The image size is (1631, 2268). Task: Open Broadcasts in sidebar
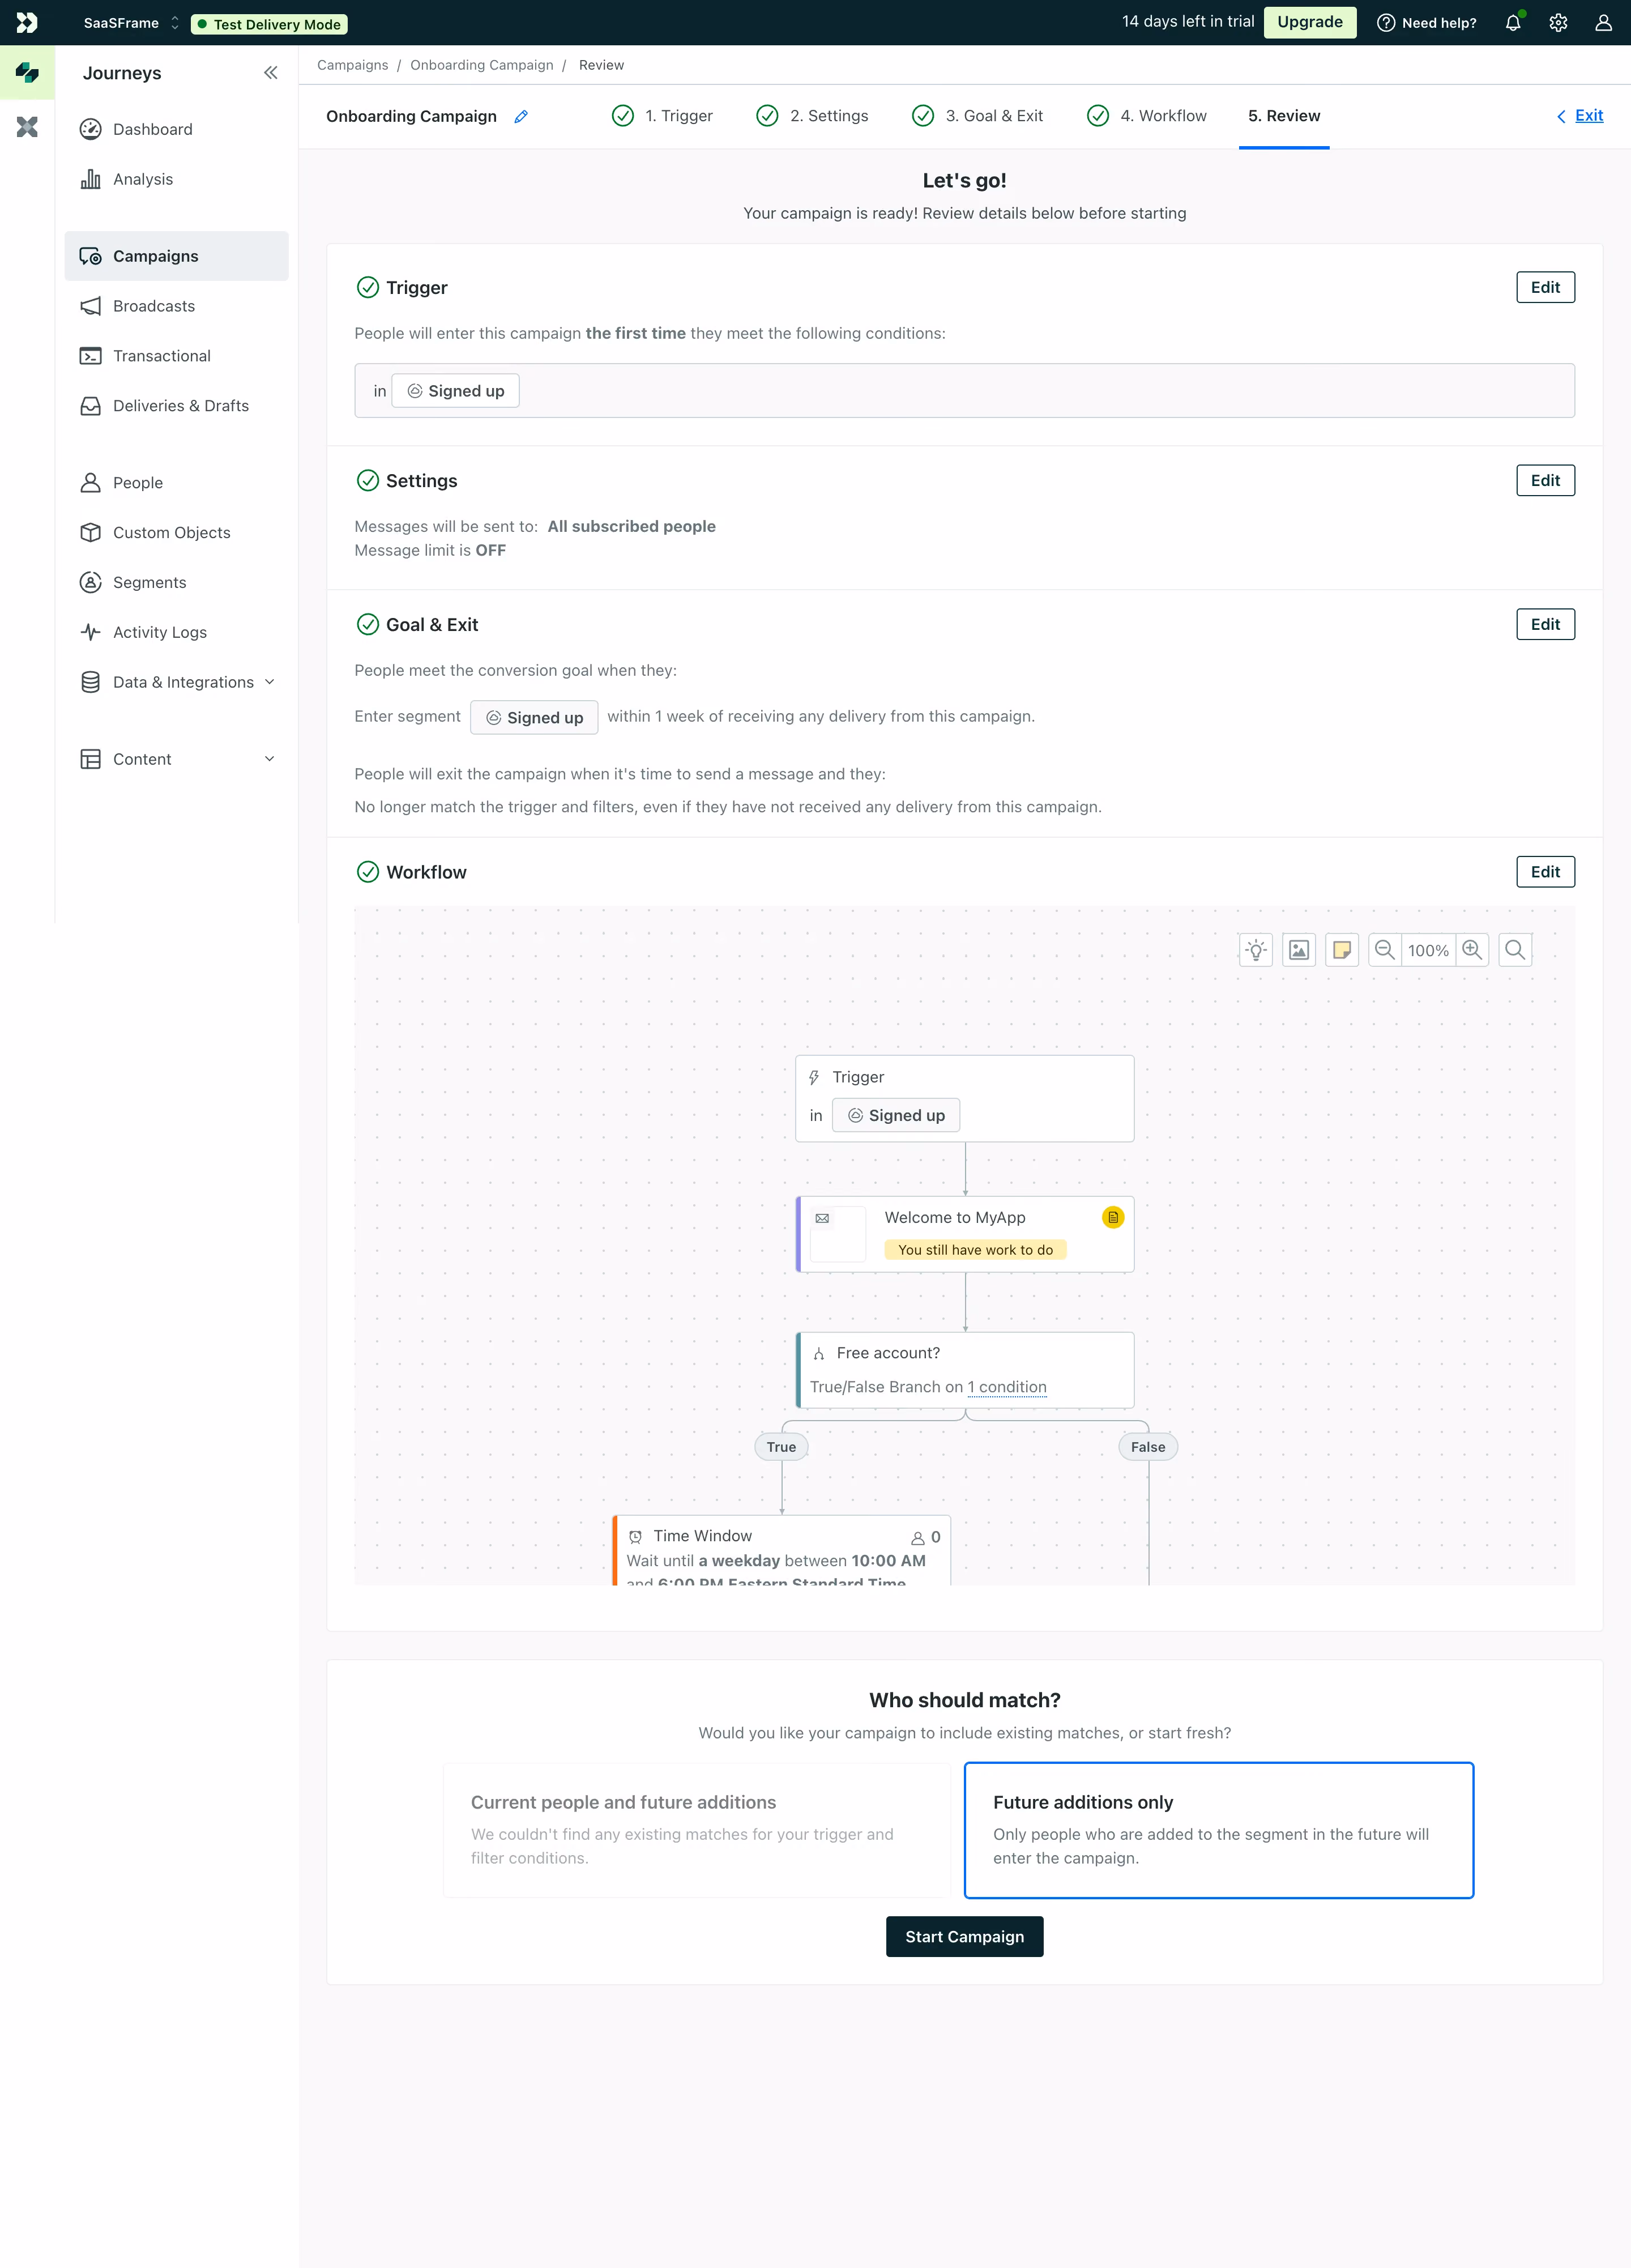[176, 306]
